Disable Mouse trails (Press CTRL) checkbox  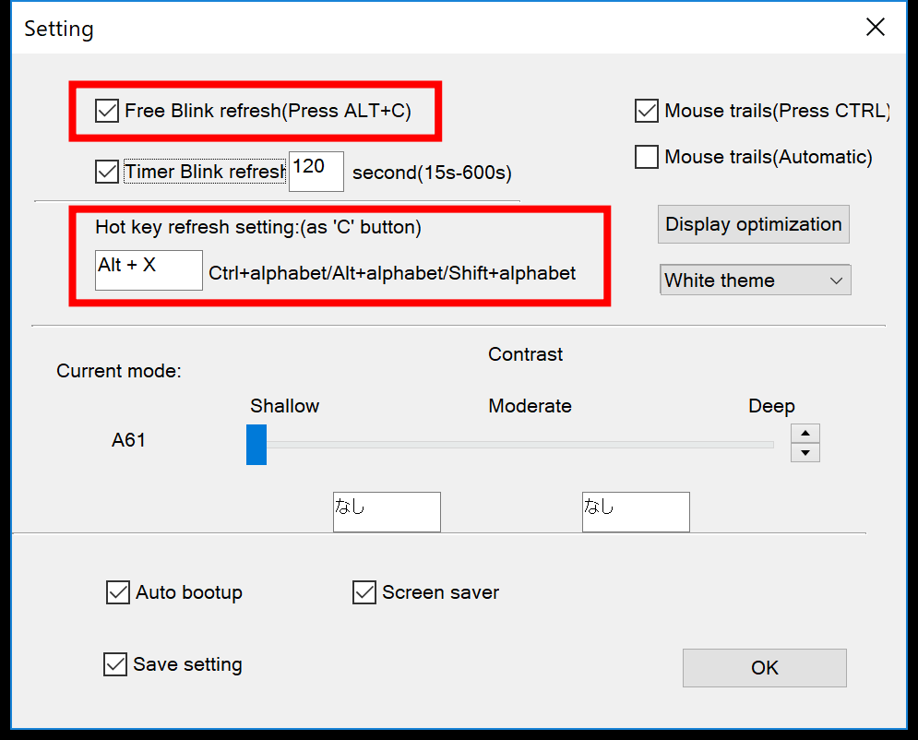click(647, 111)
